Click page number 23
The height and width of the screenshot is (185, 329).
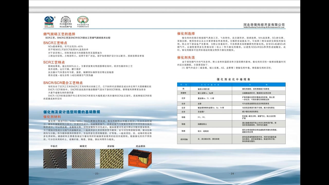point(97,174)
